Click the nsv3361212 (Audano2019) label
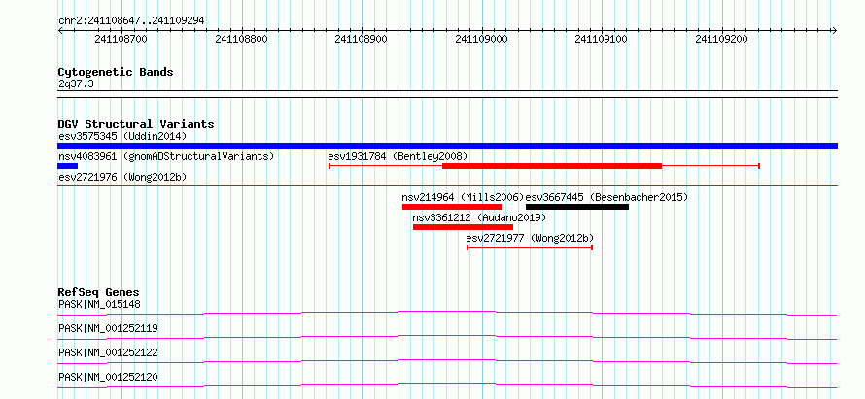This screenshot has height=399, width=865. pos(479,217)
